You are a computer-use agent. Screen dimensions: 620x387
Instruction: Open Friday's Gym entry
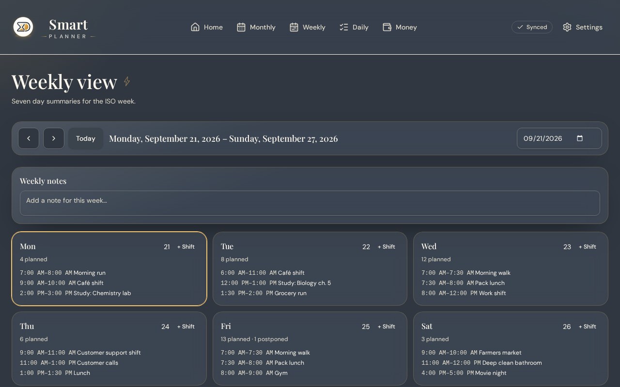(254, 373)
